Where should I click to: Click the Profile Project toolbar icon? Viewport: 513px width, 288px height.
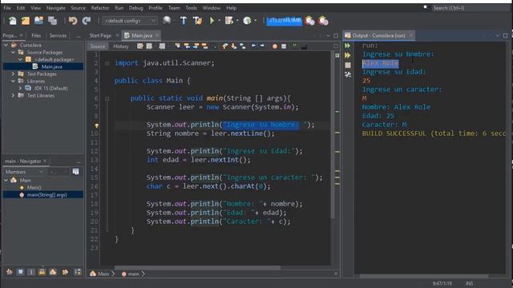pyautogui.click(x=247, y=21)
